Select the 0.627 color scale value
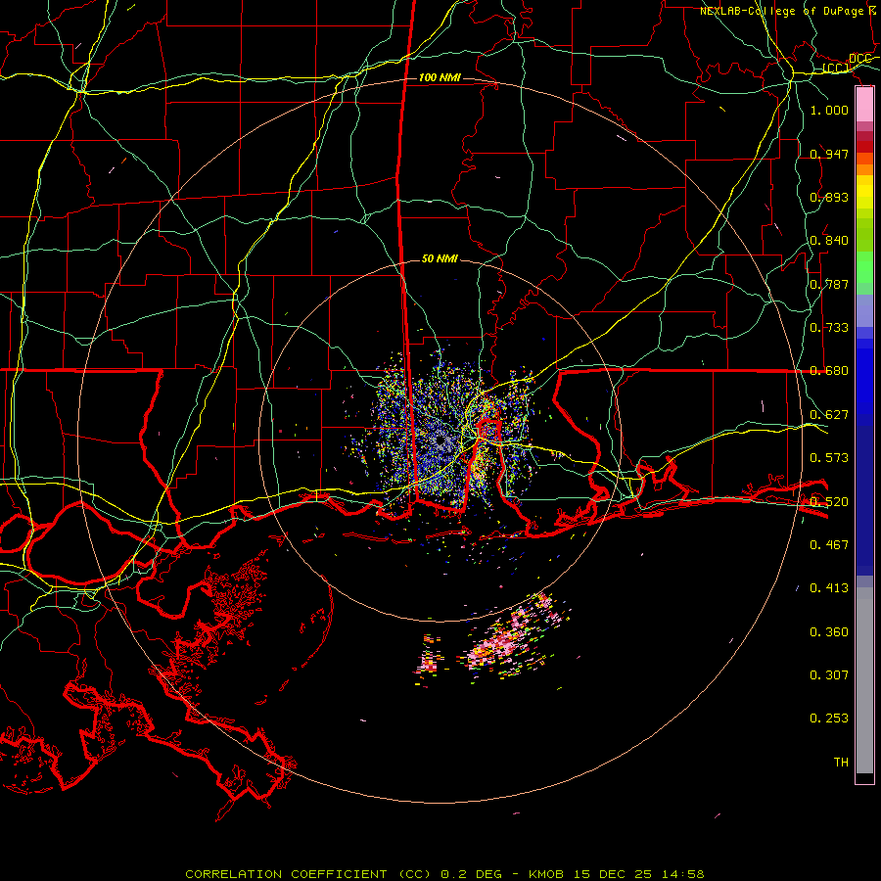Screen dimensions: 881x881 829,415
